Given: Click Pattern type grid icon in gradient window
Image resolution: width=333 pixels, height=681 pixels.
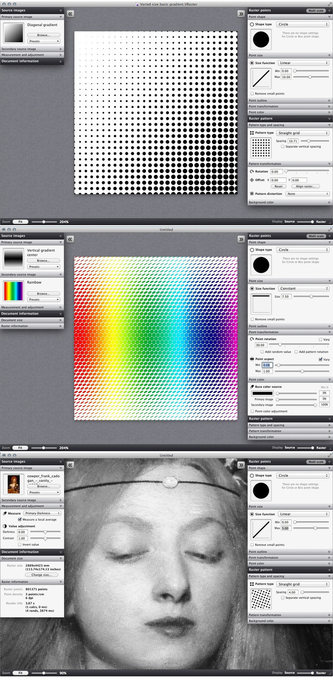Looking at the screenshot, I should (252, 133).
